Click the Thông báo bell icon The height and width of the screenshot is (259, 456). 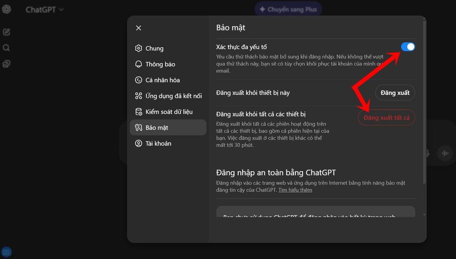click(x=139, y=64)
